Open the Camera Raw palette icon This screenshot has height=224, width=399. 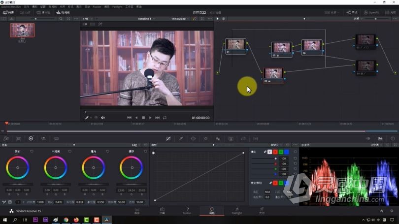pos(6,138)
